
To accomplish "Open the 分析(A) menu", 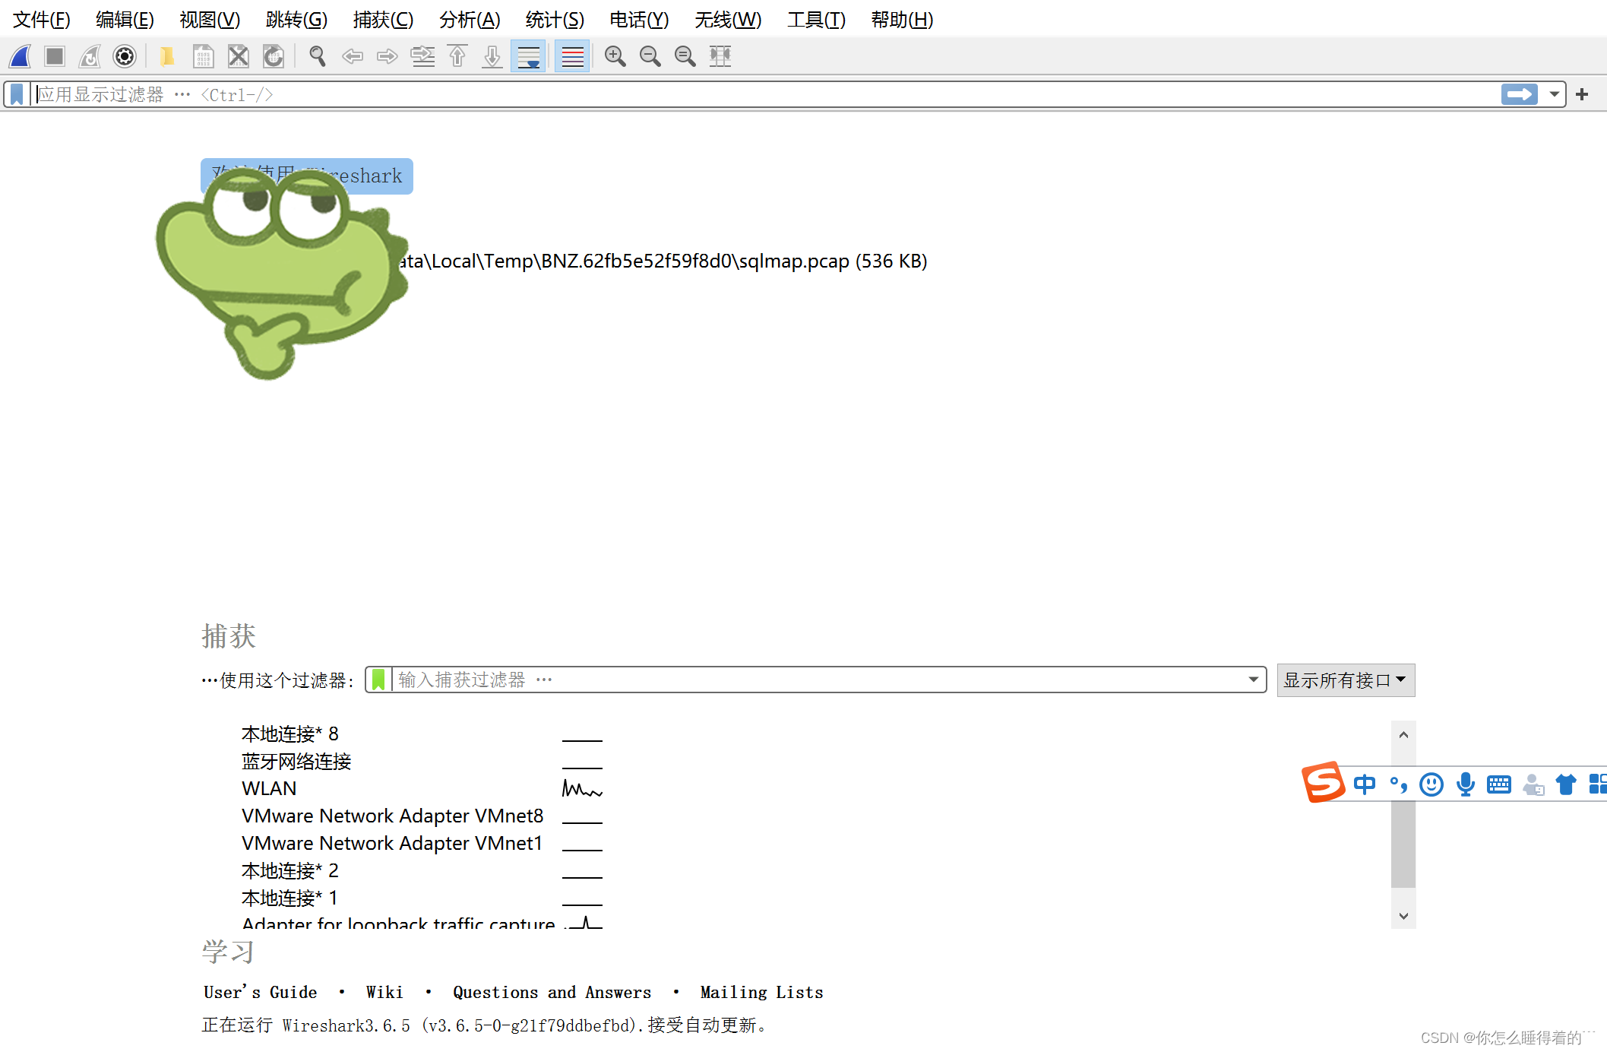I will [470, 20].
